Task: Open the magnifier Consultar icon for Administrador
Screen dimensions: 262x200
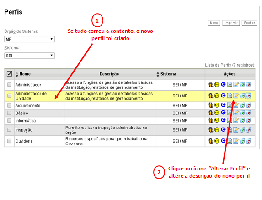Action: 230,85
